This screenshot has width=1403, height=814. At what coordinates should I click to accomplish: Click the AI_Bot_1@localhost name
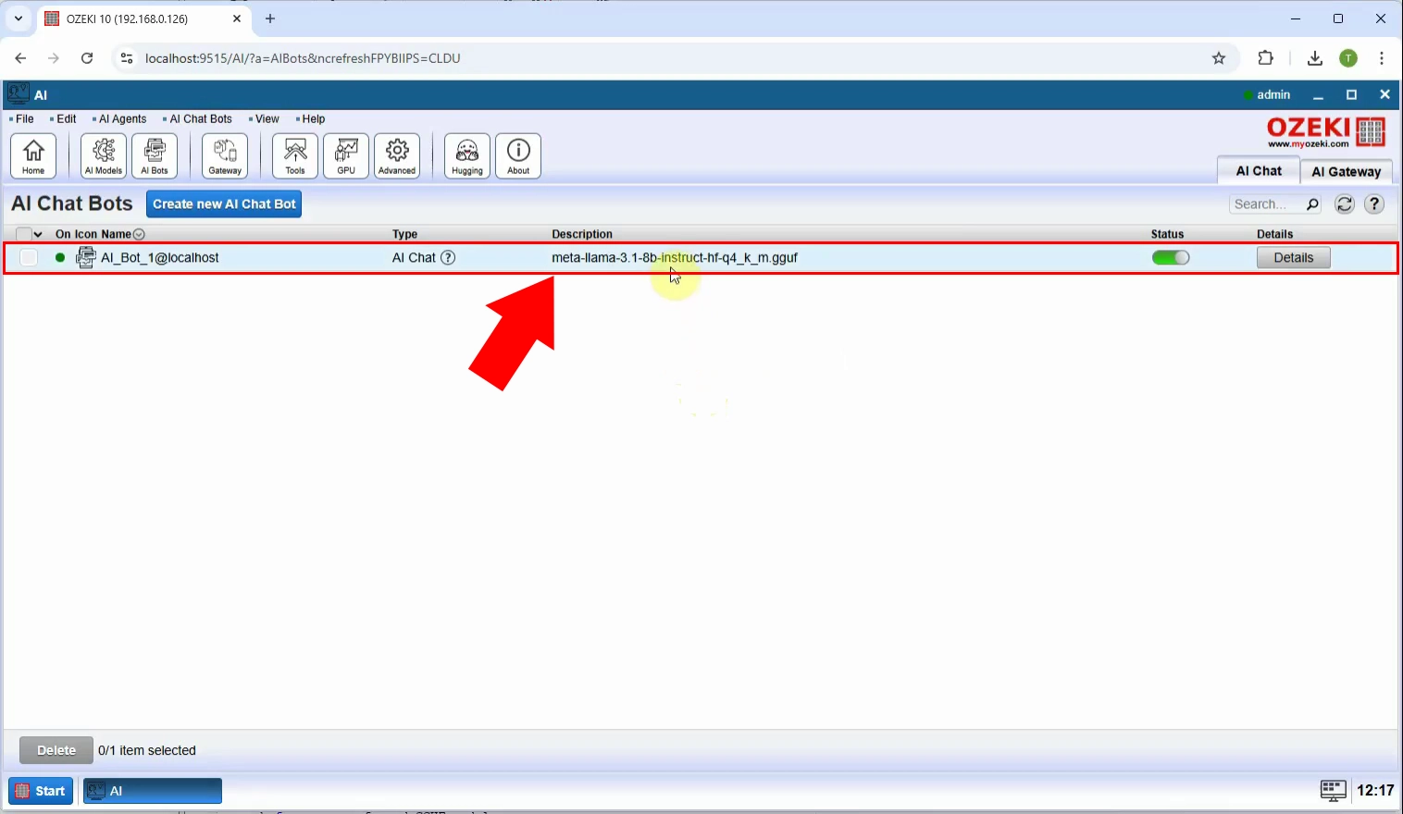coord(160,258)
